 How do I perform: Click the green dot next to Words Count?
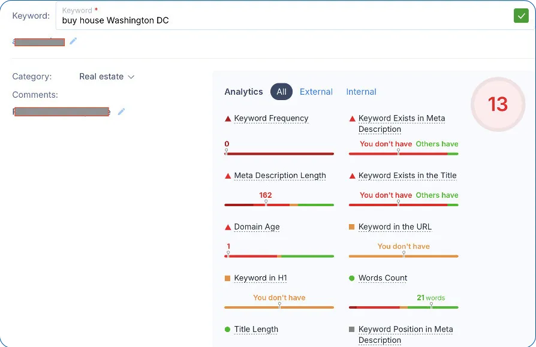pos(352,277)
